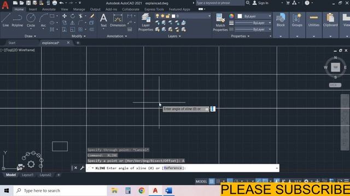Select the Hatch tool
350x196 pixels.
point(52,29)
